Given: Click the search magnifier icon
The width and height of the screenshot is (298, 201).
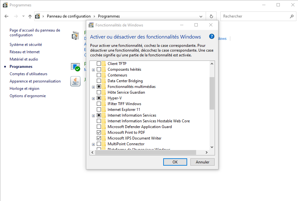Looking at the screenshot, I should (291, 16).
